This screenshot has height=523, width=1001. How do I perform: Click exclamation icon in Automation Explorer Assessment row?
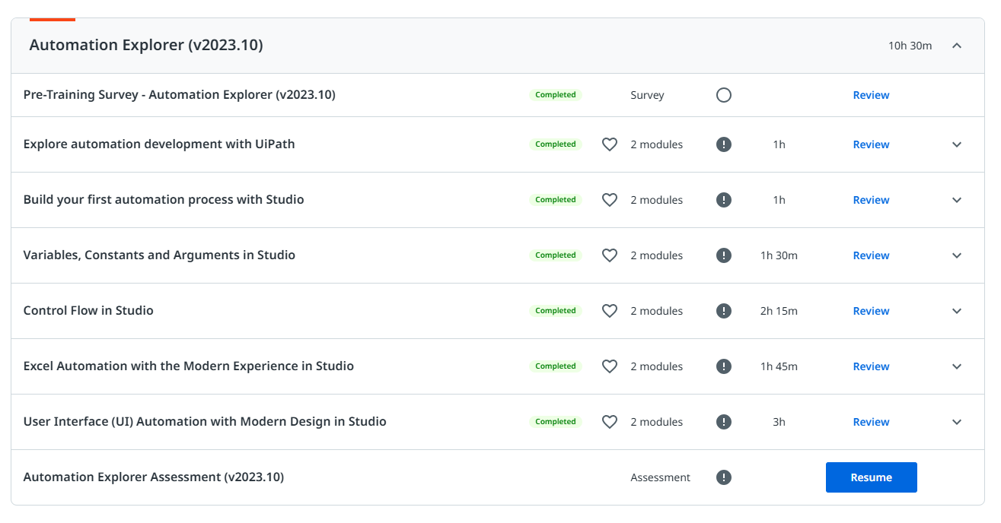pos(724,477)
